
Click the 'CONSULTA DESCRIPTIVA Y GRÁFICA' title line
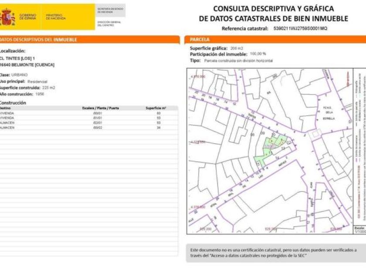click(x=273, y=9)
